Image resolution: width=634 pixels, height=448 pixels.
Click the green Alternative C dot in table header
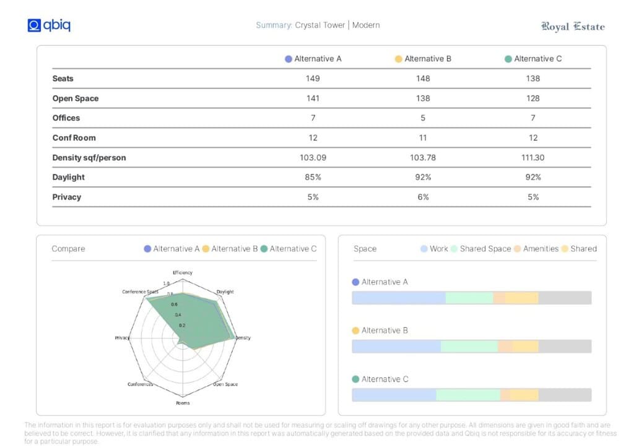point(508,59)
